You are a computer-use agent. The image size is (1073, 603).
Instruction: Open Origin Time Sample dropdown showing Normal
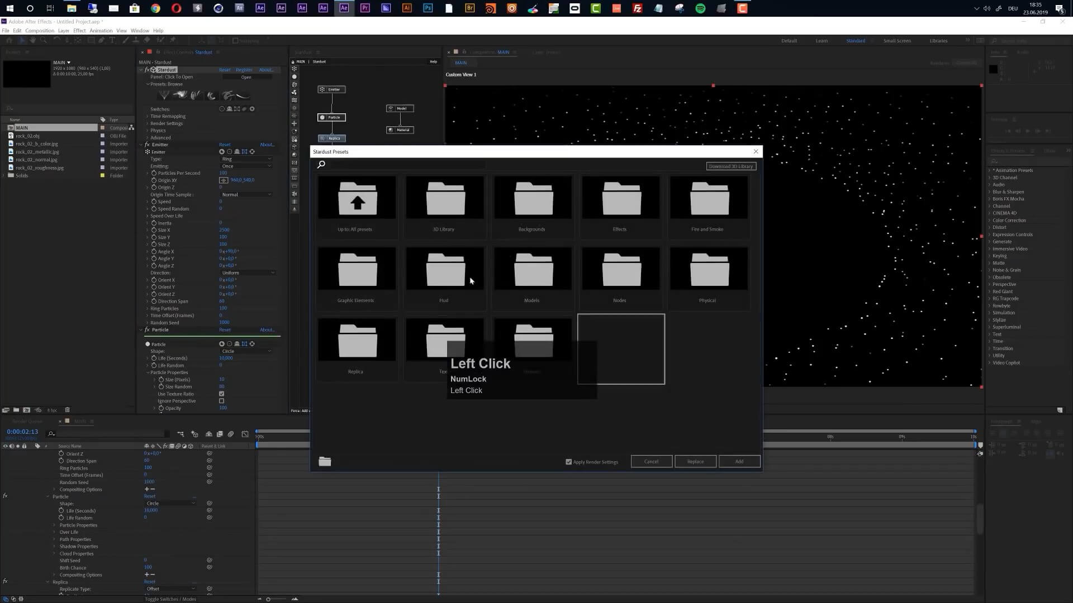coord(246,195)
